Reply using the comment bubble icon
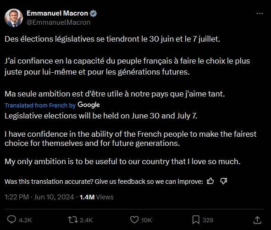 click(x=11, y=220)
